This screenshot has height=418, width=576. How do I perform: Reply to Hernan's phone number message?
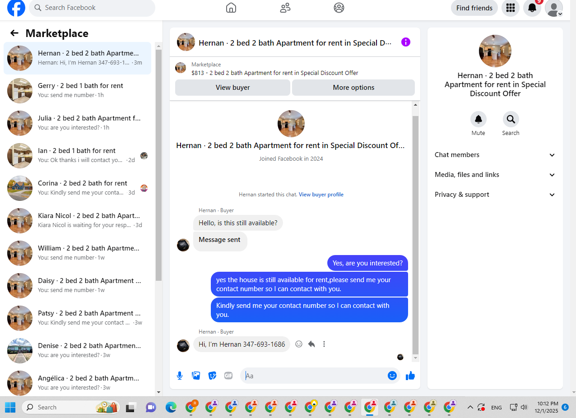point(311,344)
